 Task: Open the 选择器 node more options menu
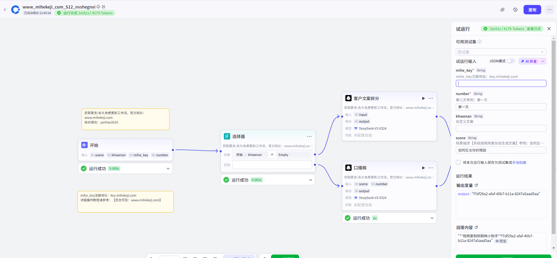(309, 137)
